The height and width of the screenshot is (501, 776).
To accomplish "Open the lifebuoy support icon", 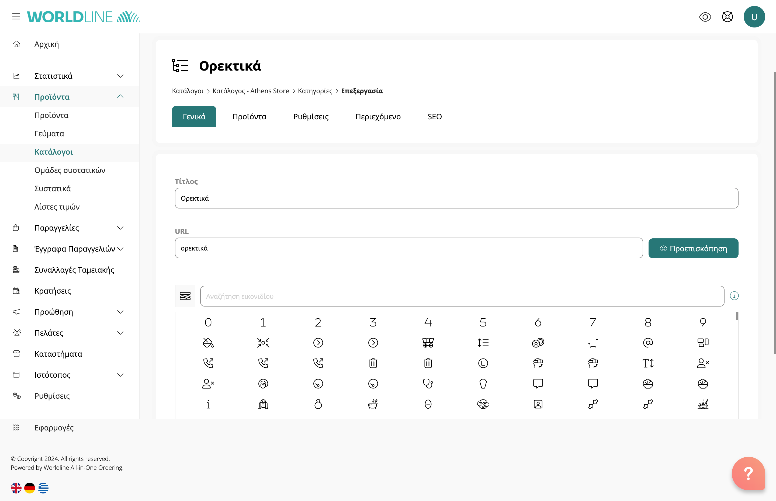I will (727, 17).
